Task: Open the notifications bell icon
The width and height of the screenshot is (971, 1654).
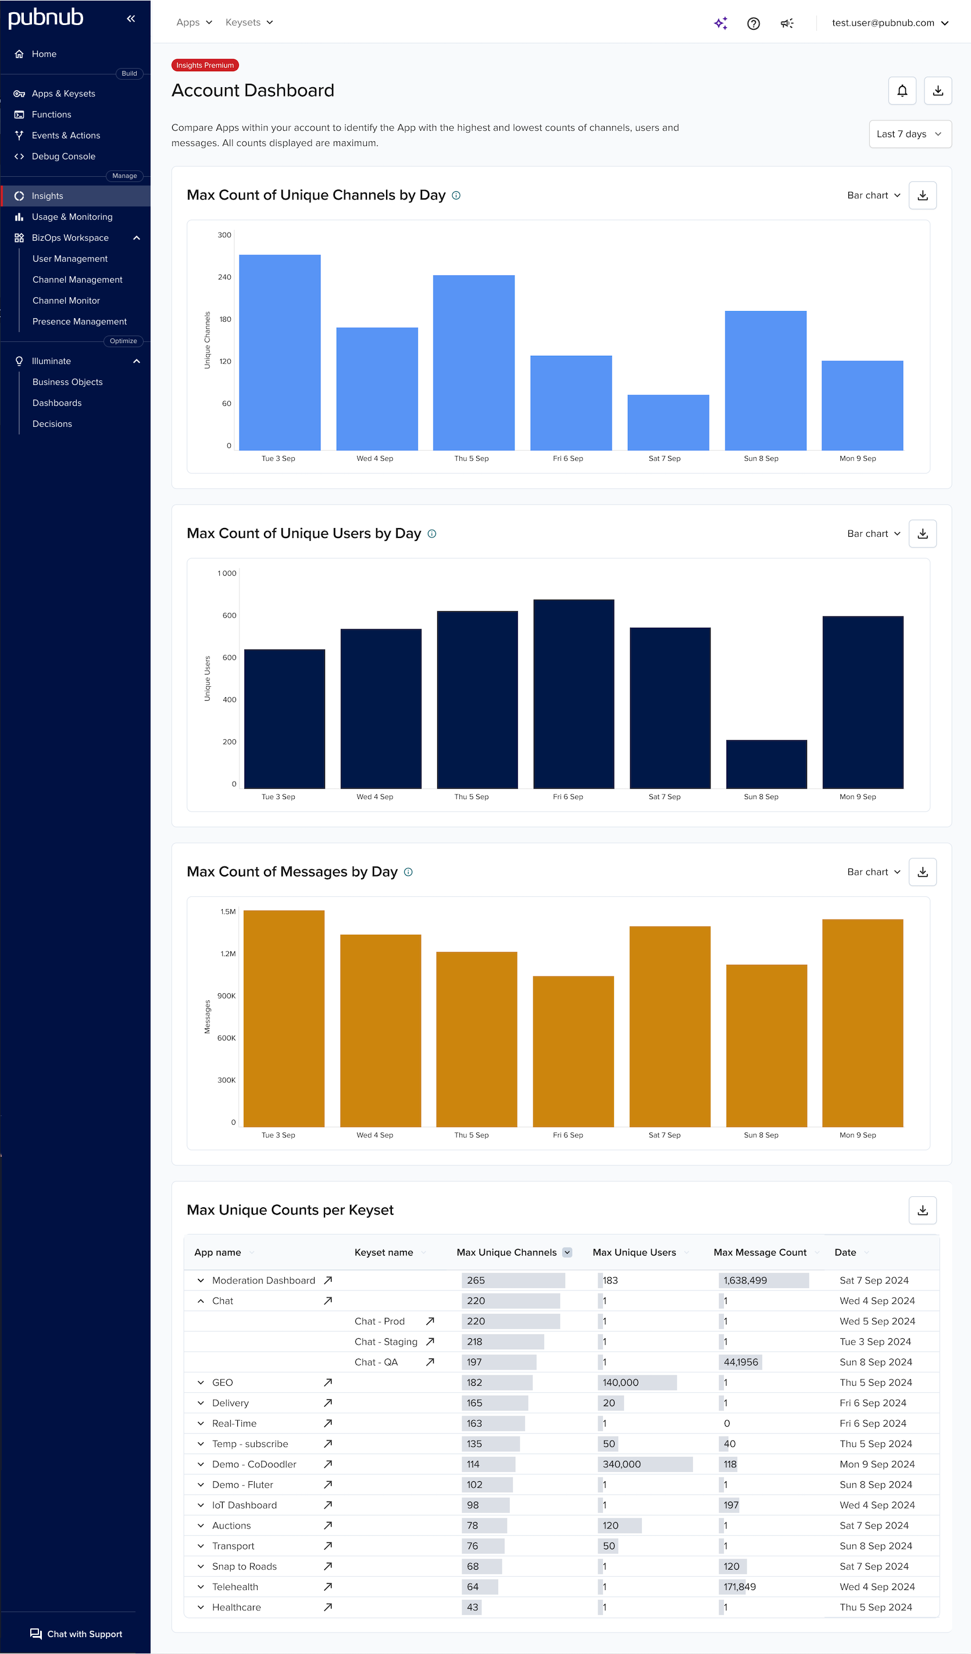Action: tap(902, 91)
